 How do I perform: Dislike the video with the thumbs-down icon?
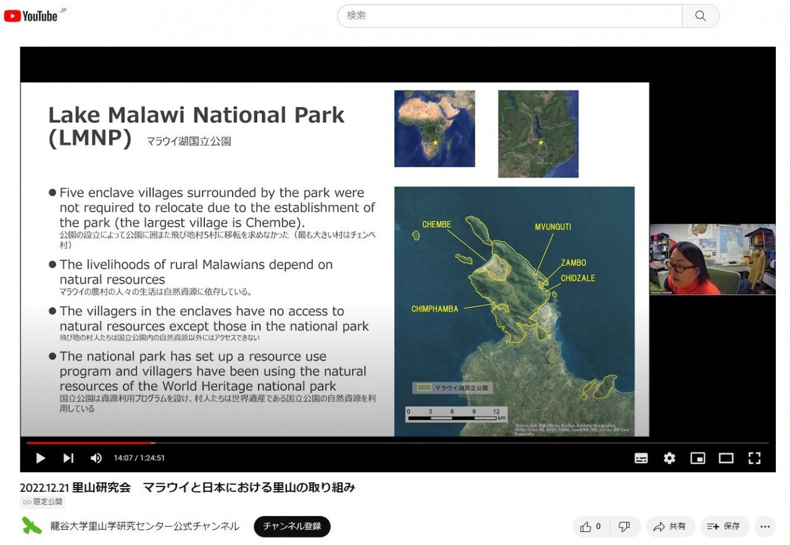[624, 526]
